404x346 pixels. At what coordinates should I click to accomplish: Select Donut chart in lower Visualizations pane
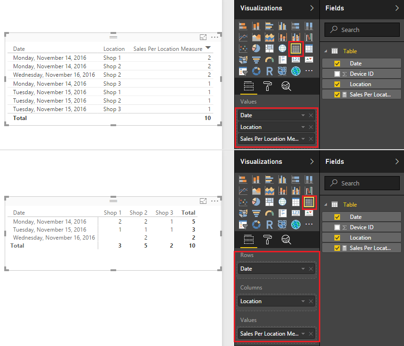pos(256,224)
